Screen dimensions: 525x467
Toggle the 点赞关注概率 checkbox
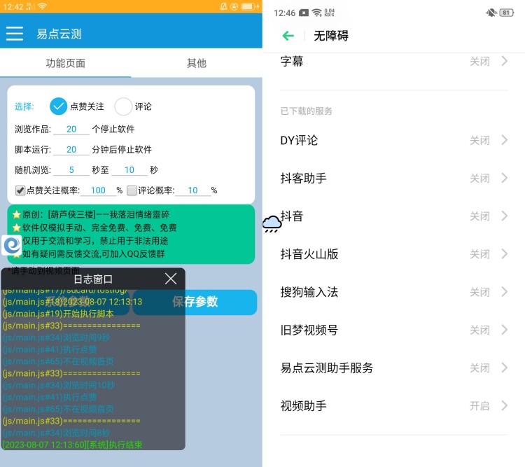(20, 190)
